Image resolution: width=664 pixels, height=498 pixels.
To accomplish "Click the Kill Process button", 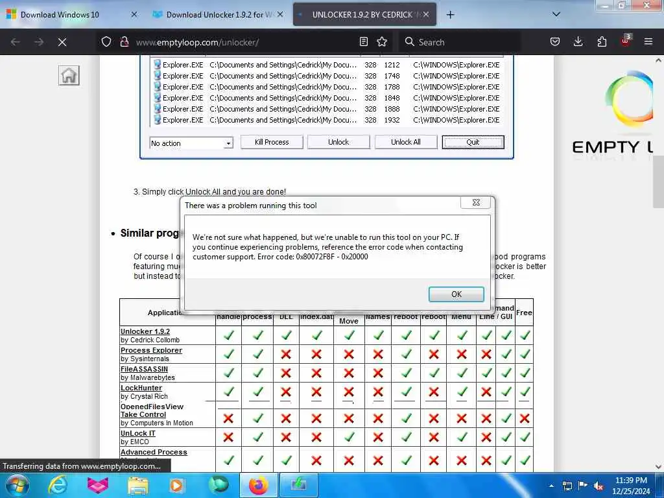I will coord(272,142).
